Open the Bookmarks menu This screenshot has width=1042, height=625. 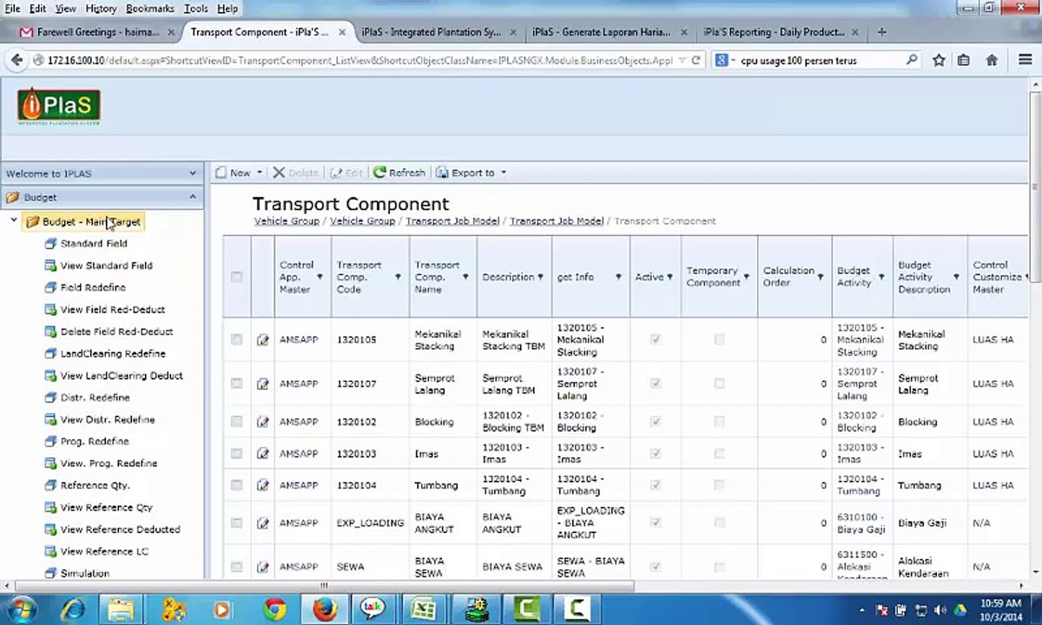[x=150, y=8]
